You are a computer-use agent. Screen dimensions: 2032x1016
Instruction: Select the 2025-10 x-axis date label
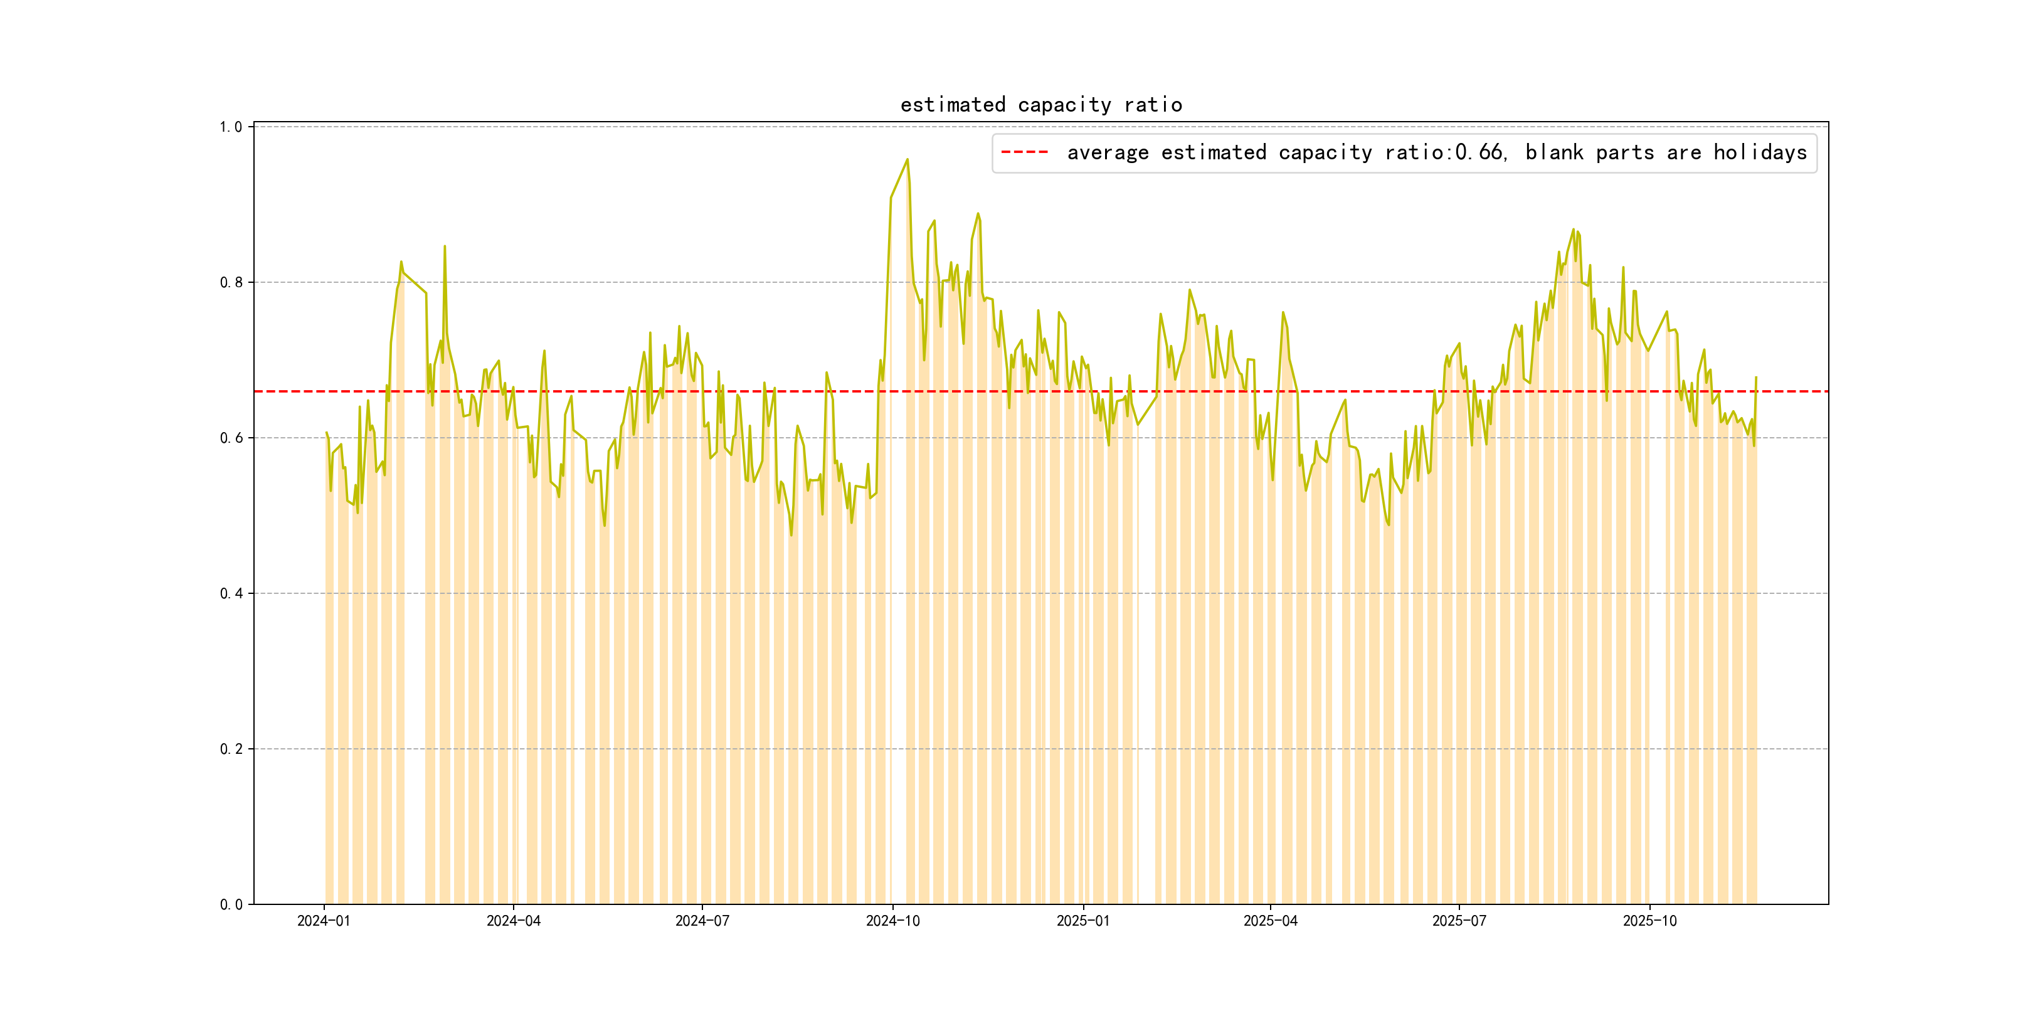(1649, 921)
